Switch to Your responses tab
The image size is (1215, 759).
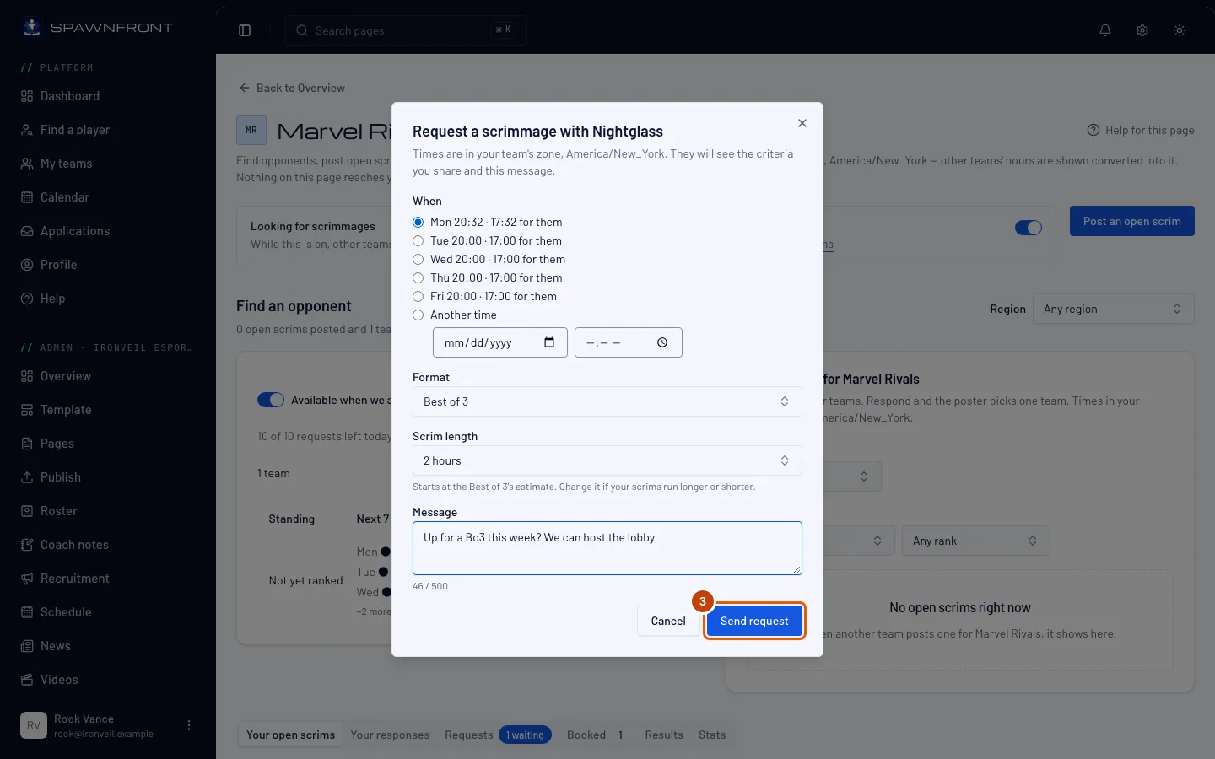390,735
